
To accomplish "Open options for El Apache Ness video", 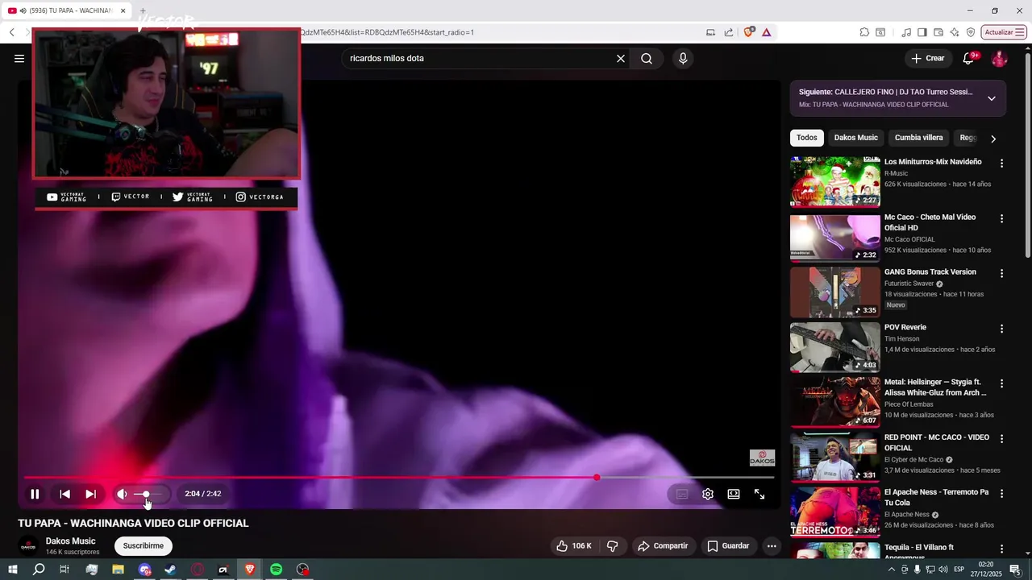I will pos(1002,494).
